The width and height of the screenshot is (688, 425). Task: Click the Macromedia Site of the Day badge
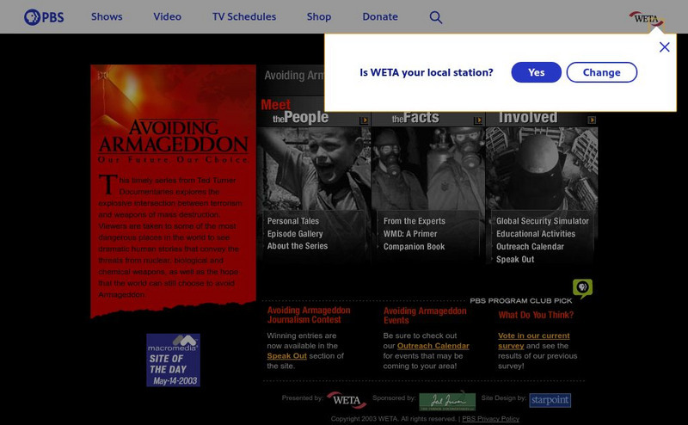pyautogui.click(x=174, y=360)
